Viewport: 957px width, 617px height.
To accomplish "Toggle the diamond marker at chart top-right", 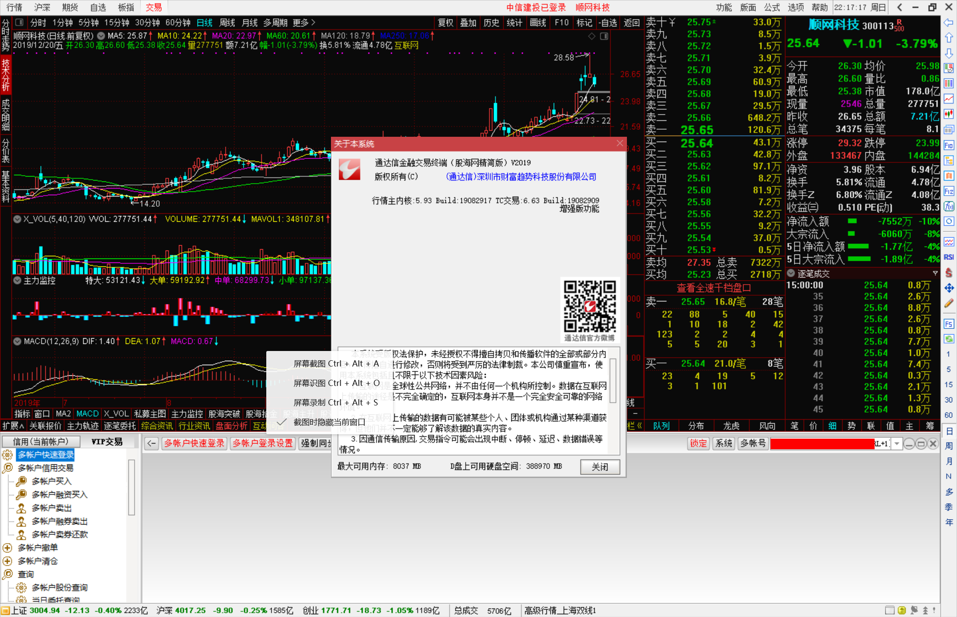I will tap(592, 36).
